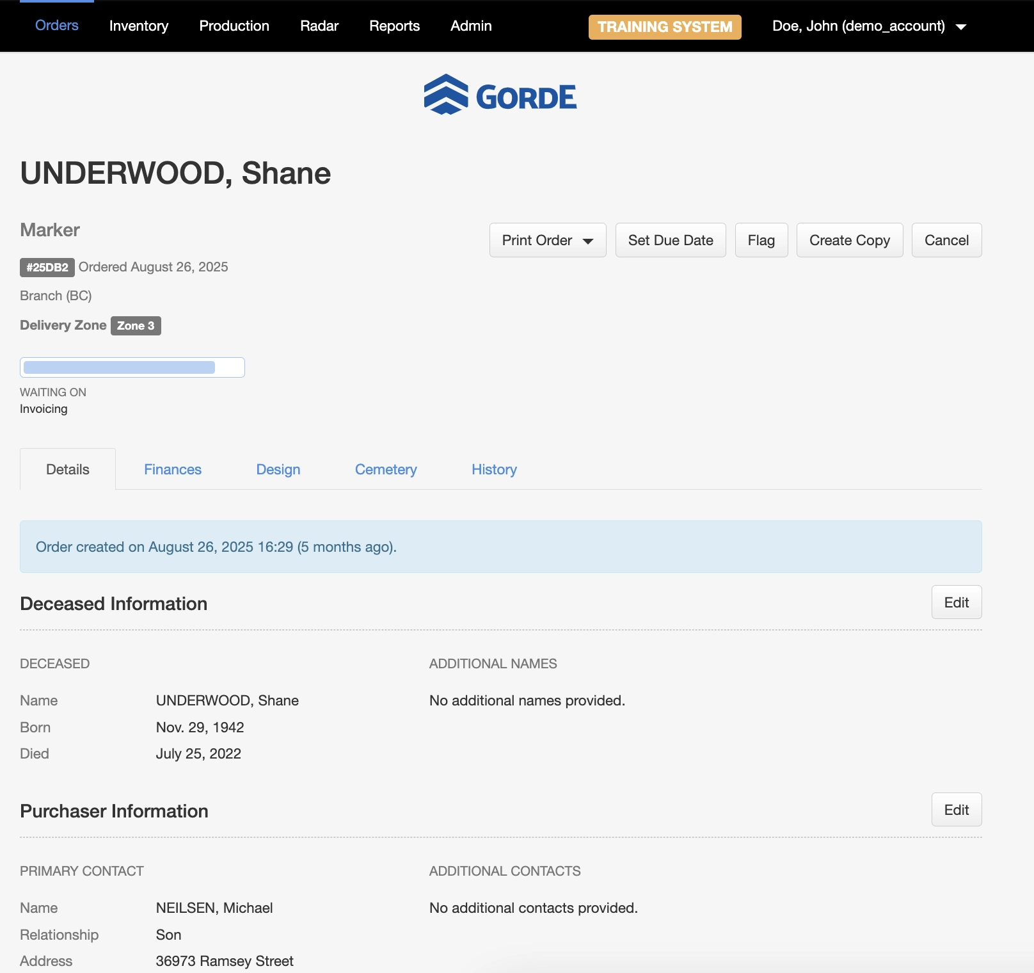Flag this order
The width and height of the screenshot is (1034, 973).
pyautogui.click(x=761, y=240)
